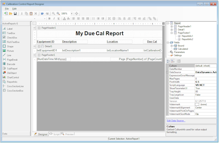Switch to the Preview tab
Image resolution: width=219 pixels, height=143 pixels.
click(x=68, y=134)
